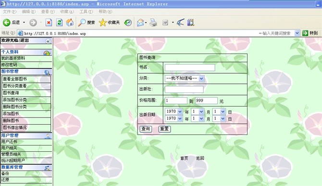
Task: Open the Back button history dropdown arrow
Action: pos(24,23)
